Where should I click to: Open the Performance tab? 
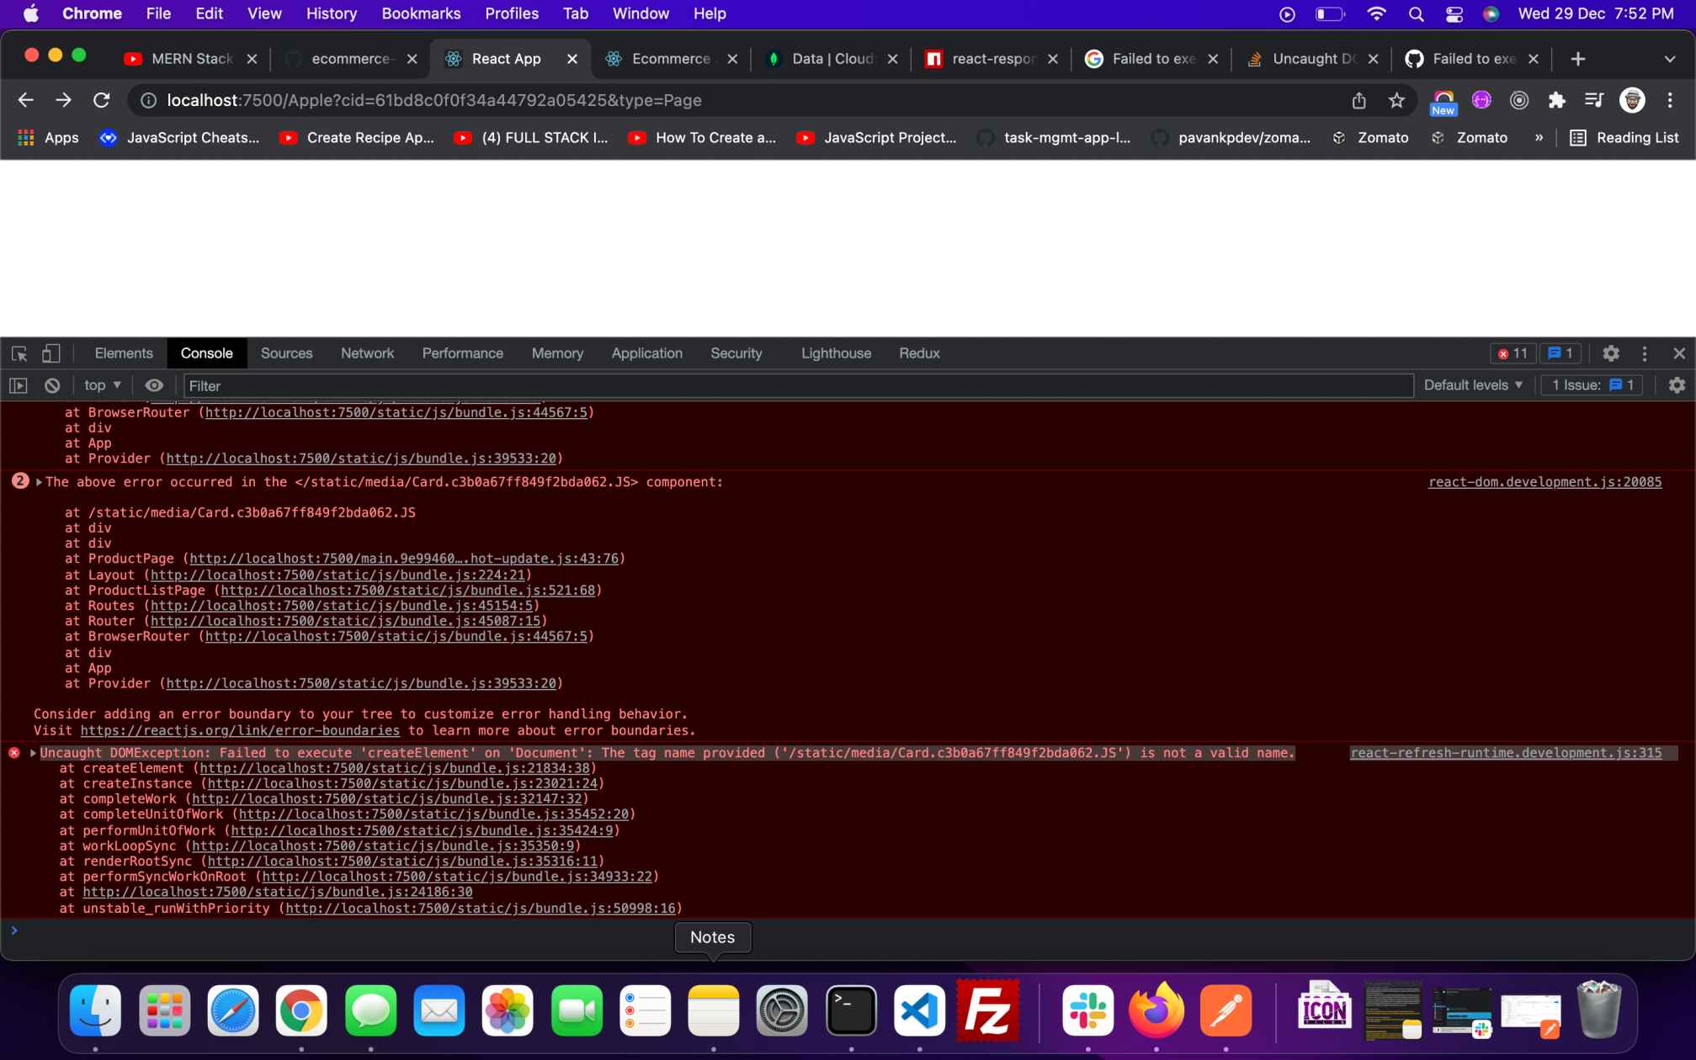click(462, 353)
